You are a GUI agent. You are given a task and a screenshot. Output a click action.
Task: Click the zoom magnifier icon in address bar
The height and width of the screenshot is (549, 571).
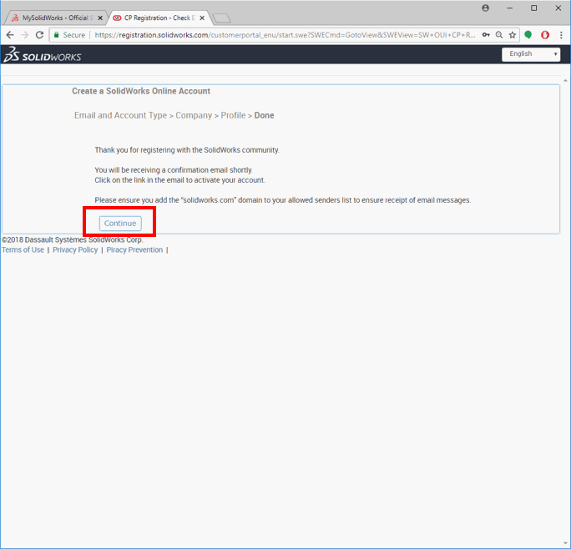coord(498,35)
